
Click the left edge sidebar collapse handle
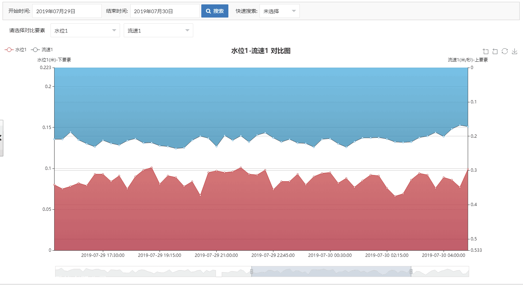pyautogui.click(x=1, y=138)
